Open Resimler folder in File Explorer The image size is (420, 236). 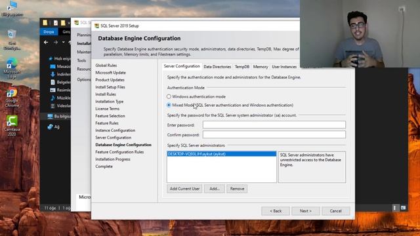(60, 90)
